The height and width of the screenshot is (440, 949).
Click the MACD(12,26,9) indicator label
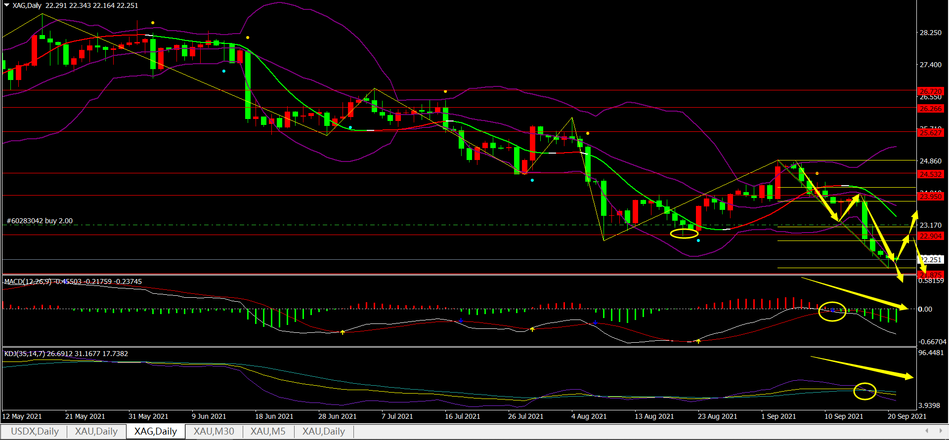[x=29, y=281]
